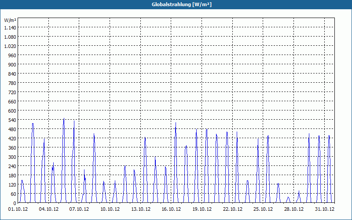Click the 900 y-axis label

[x=12, y=64]
